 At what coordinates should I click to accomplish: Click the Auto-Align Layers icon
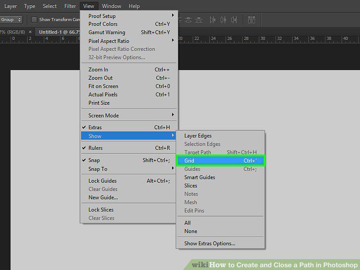[251, 20]
